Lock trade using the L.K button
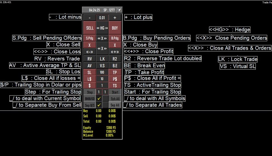The width and height of the screenshot is (272, 156). (x=102, y=59)
